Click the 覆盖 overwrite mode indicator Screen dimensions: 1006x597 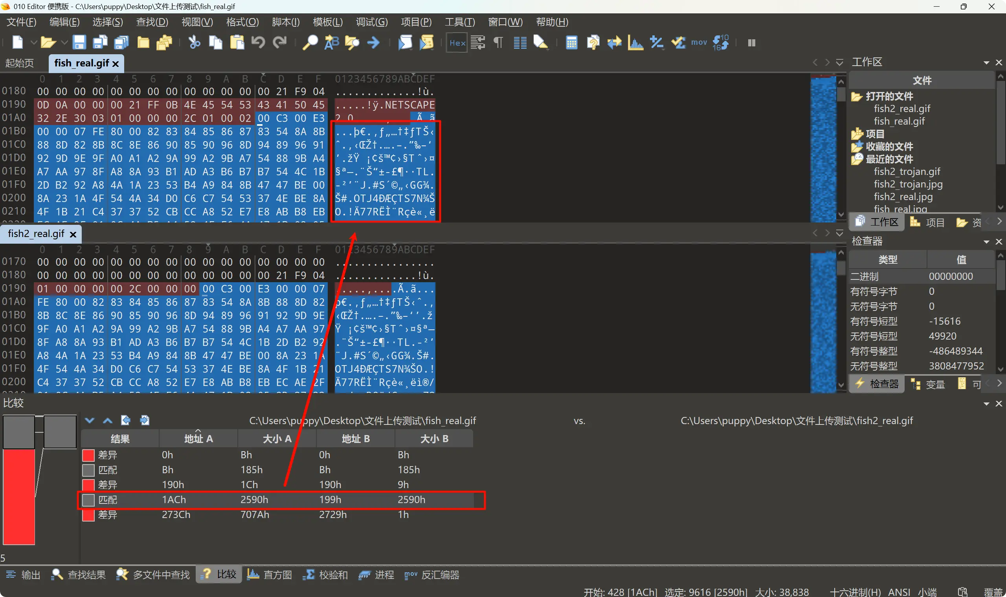coord(994,591)
